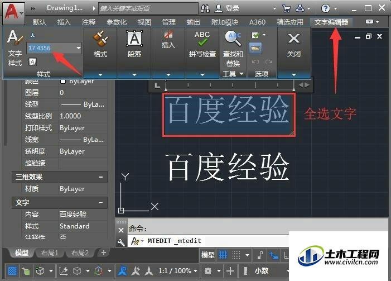Expand the 段落 panel flyout arrow
The height and width of the screenshot is (281, 391).
(134, 75)
